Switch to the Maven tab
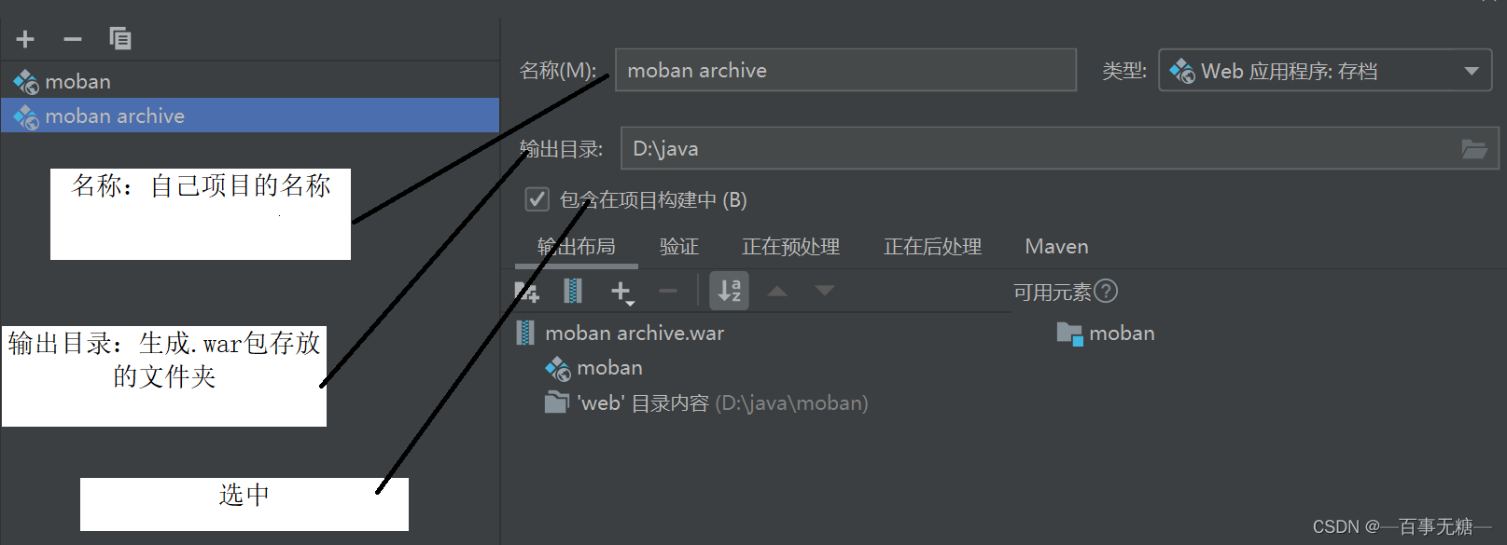 (x=1056, y=247)
